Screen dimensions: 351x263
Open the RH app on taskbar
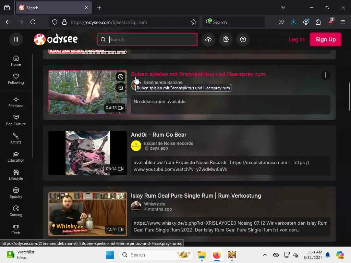coord(232,255)
